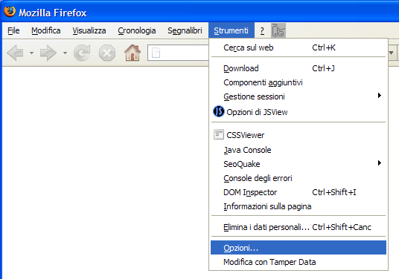Open the ? help menu
The width and height of the screenshot is (399, 279).
pos(262,30)
